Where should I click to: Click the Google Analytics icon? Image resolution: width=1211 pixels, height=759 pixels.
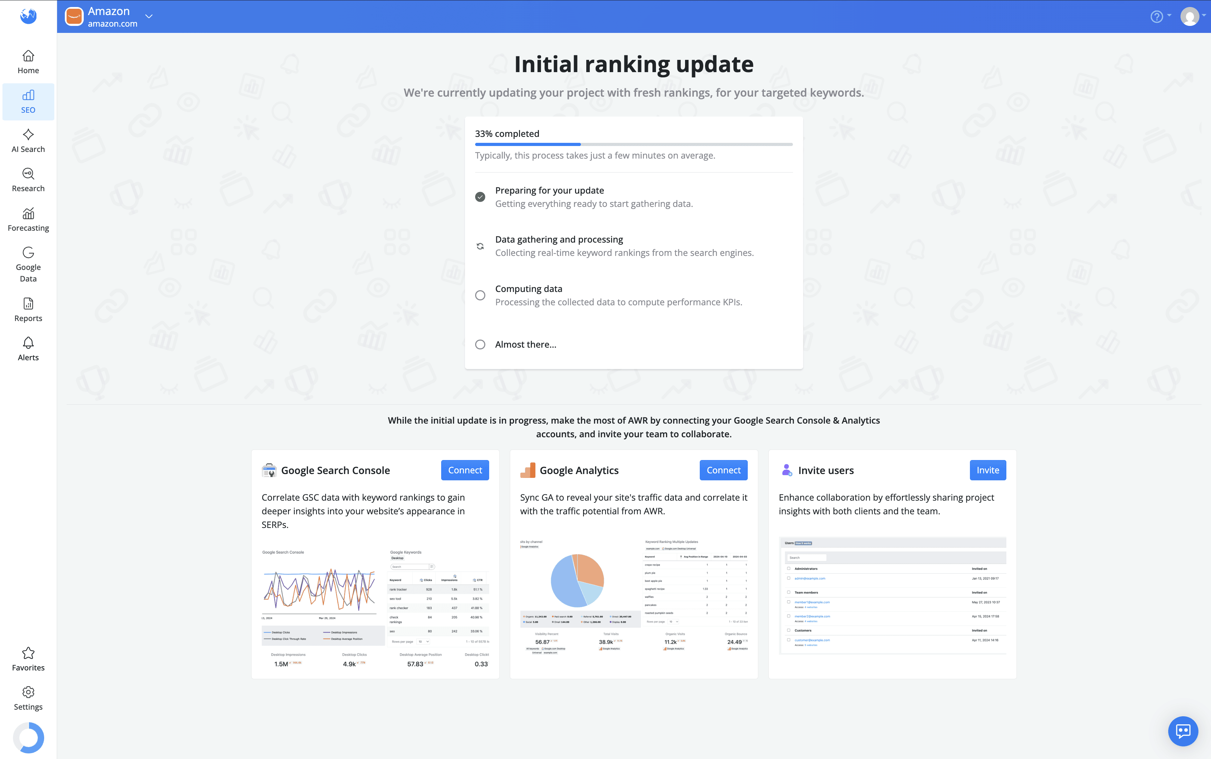pyautogui.click(x=528, y=471)
